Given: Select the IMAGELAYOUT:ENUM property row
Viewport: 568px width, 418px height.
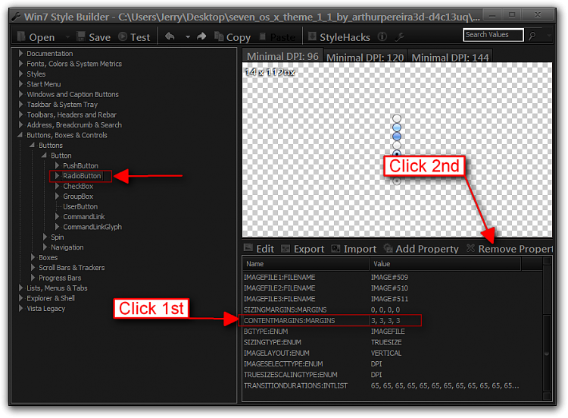Looking at the screenshot, I should 392,353.
